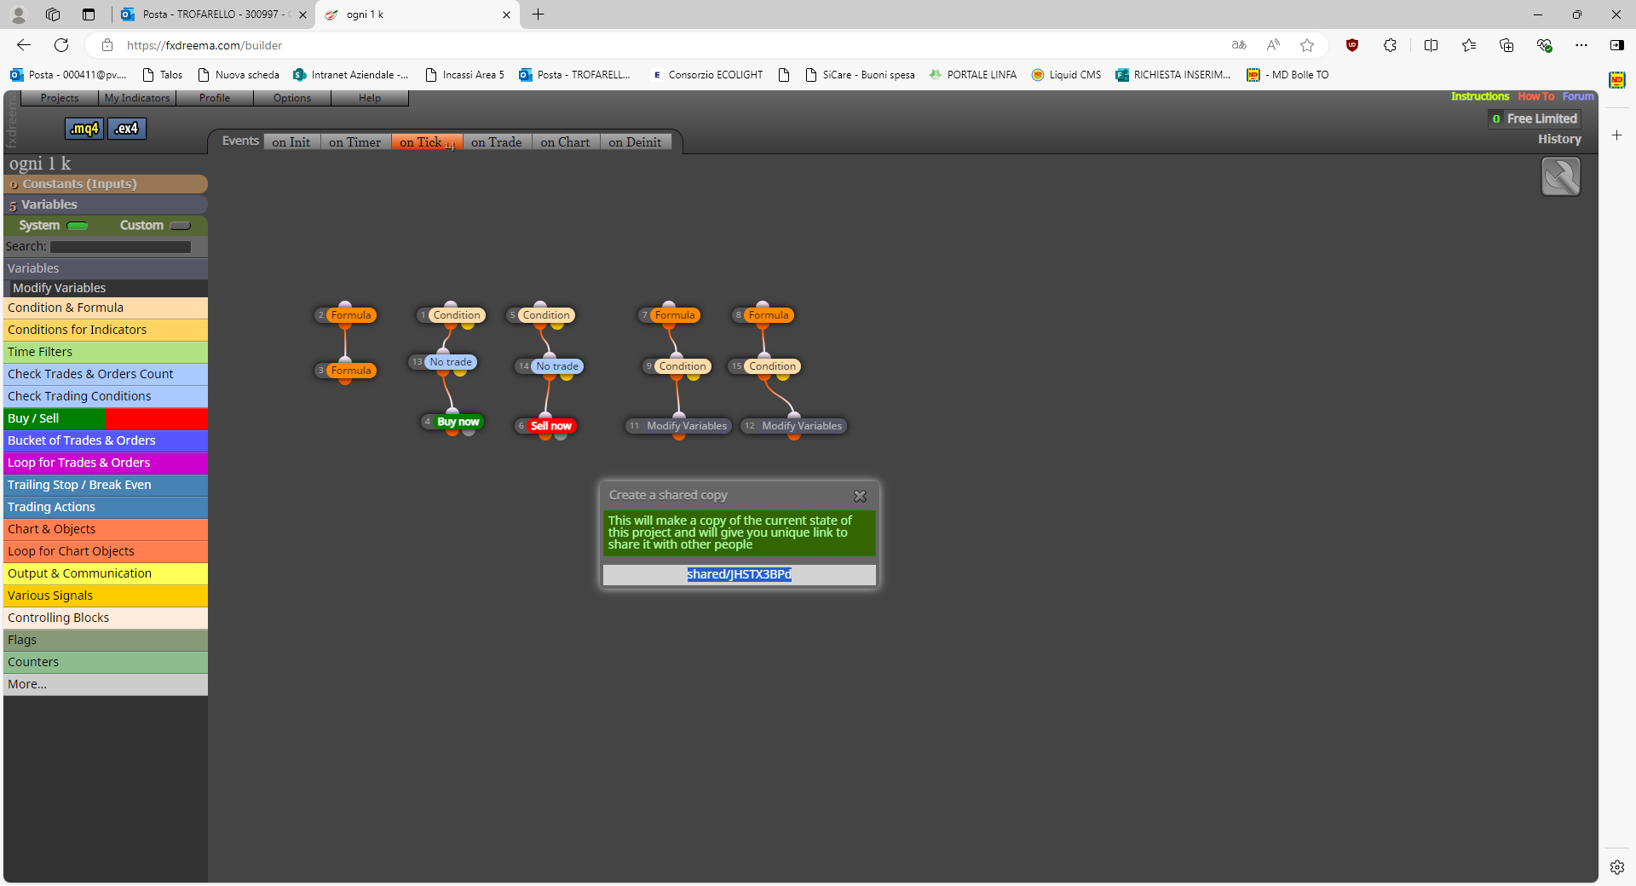Expand the Constants (Inputs) panel
The width and height of the screenshot is (1636, 886).
(106, 184)
